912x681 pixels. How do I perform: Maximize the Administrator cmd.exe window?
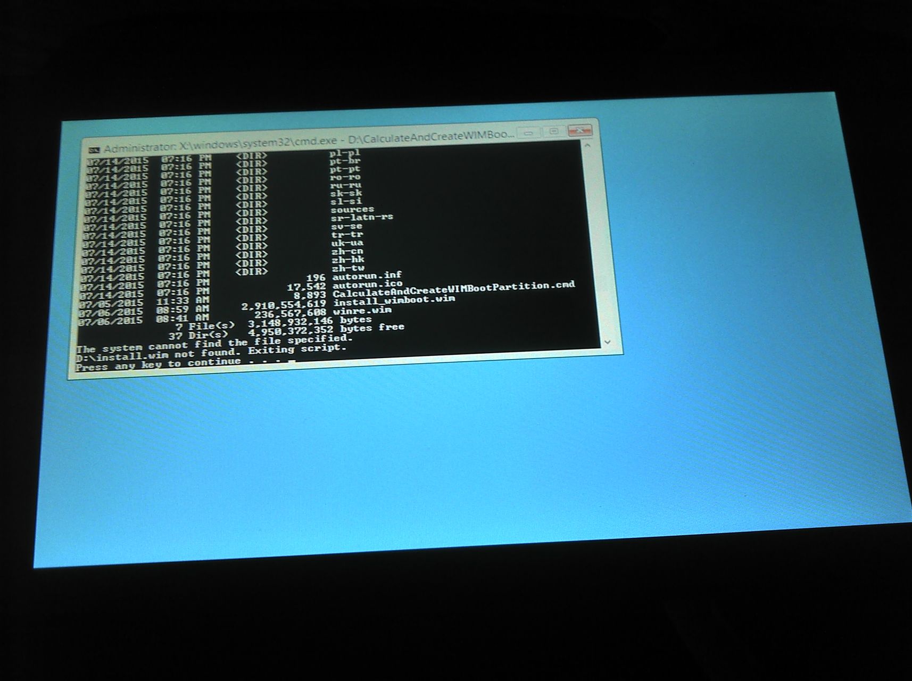(x=553, y=131)
